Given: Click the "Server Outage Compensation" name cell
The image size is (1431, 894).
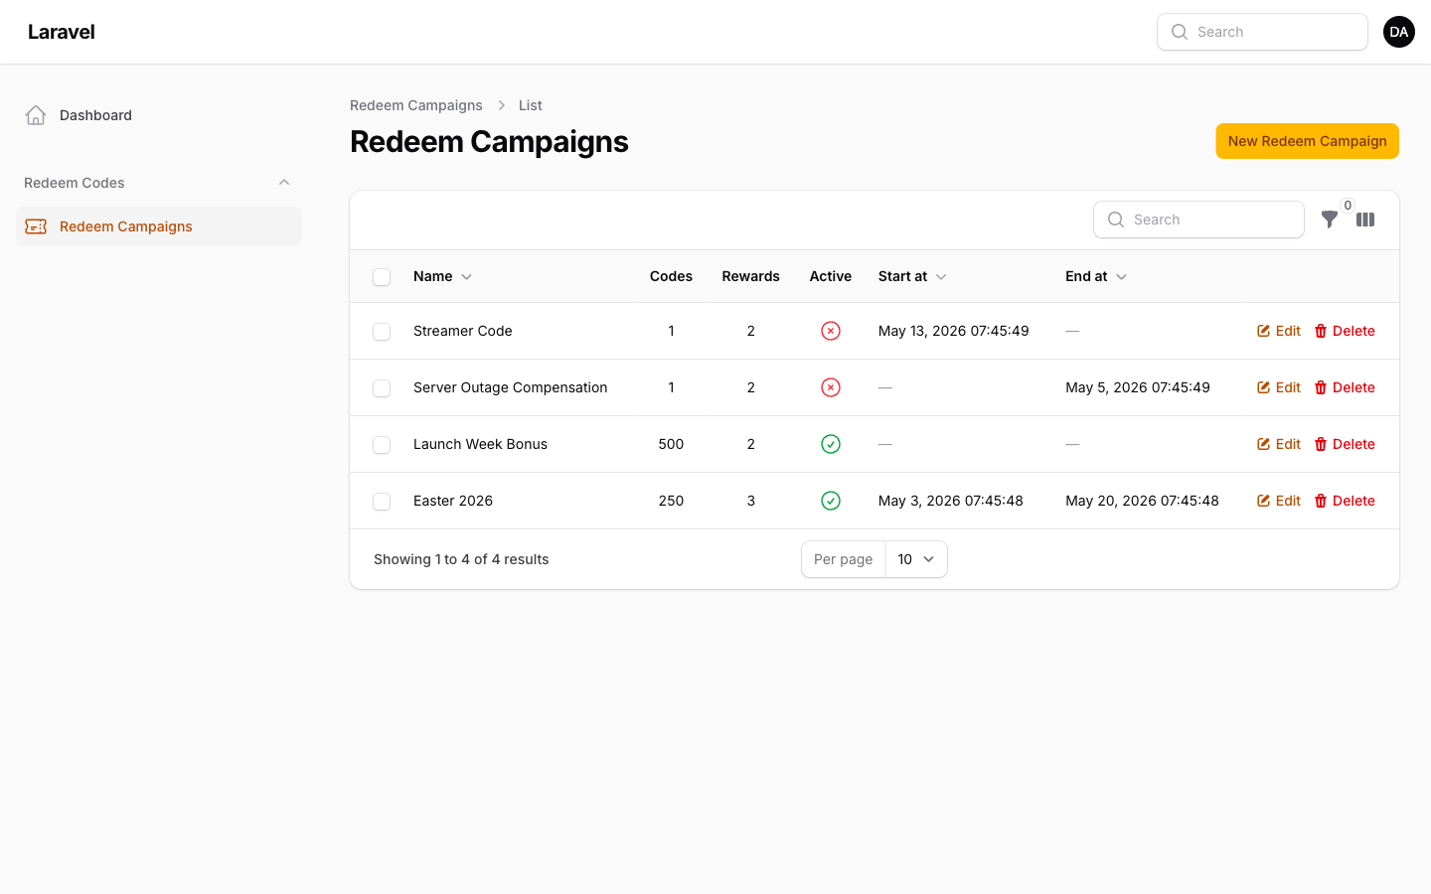Looking at the screenshot, I should 510,387.
